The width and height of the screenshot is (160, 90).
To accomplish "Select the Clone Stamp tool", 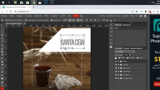I will [x=2, y=52].
